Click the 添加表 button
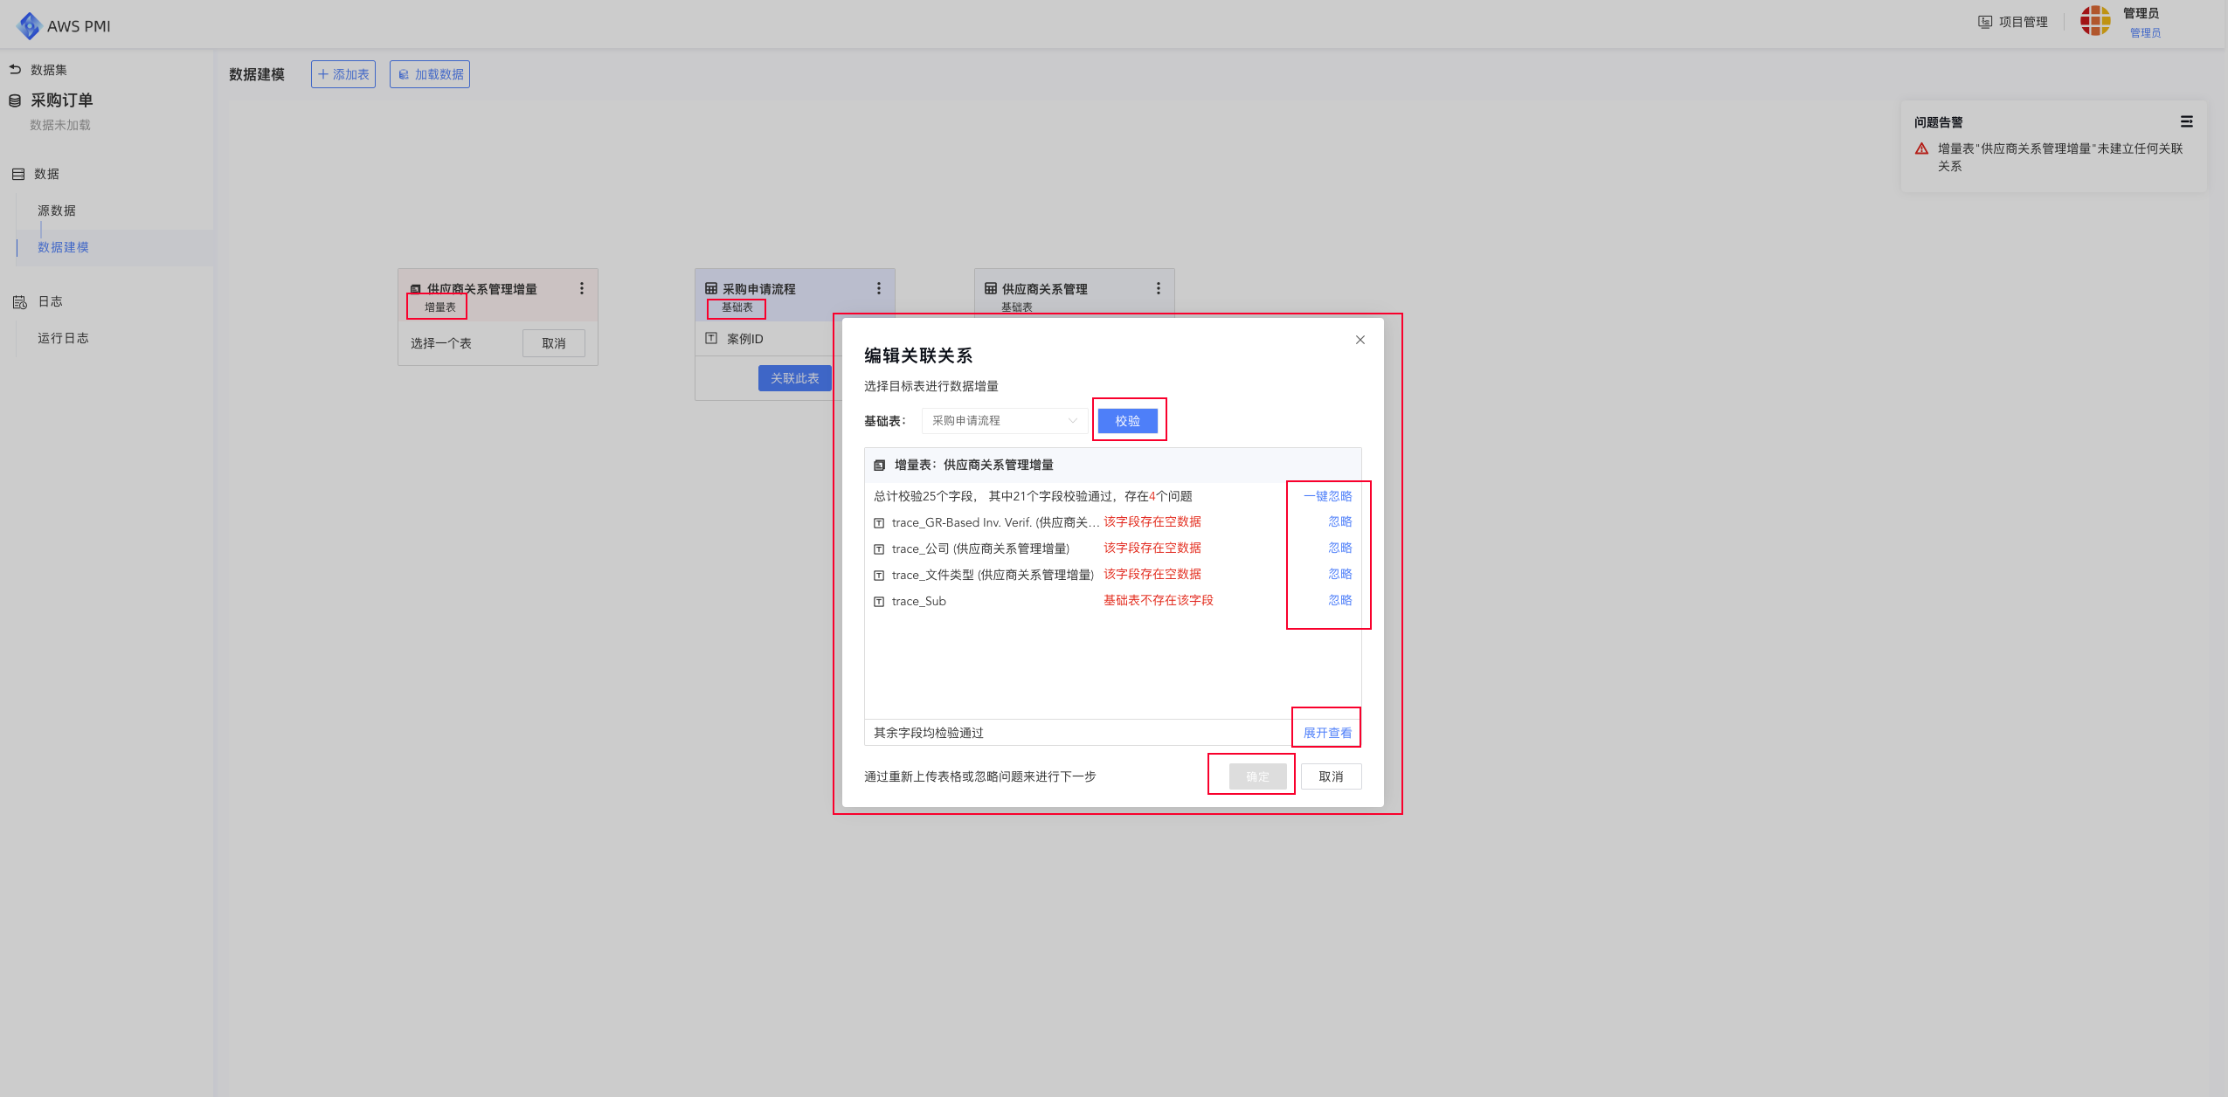The height and width of the screenshot is (1097, 2228). coord(343,74)
